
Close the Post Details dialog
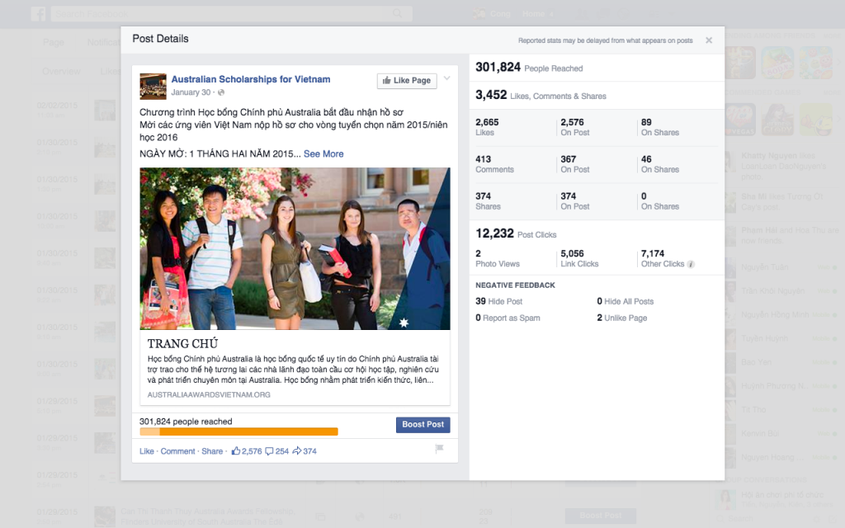point(709,40)
